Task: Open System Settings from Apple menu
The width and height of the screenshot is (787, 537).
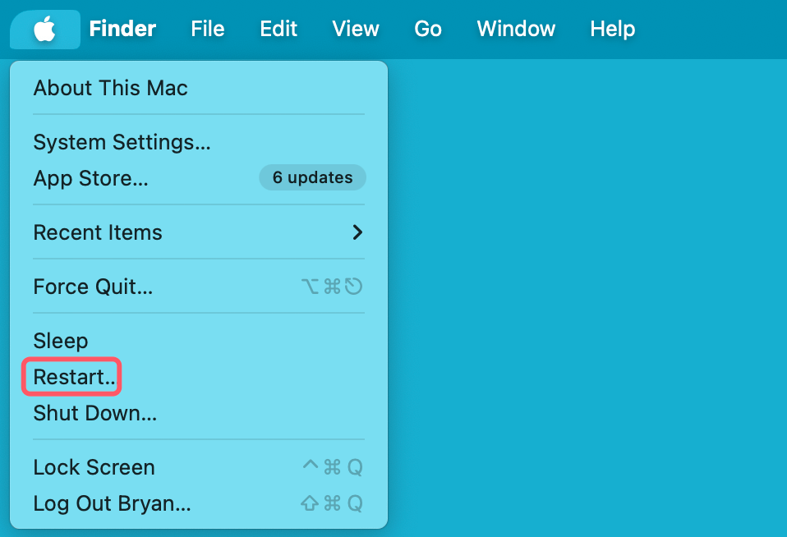Action: pos(122,142)
